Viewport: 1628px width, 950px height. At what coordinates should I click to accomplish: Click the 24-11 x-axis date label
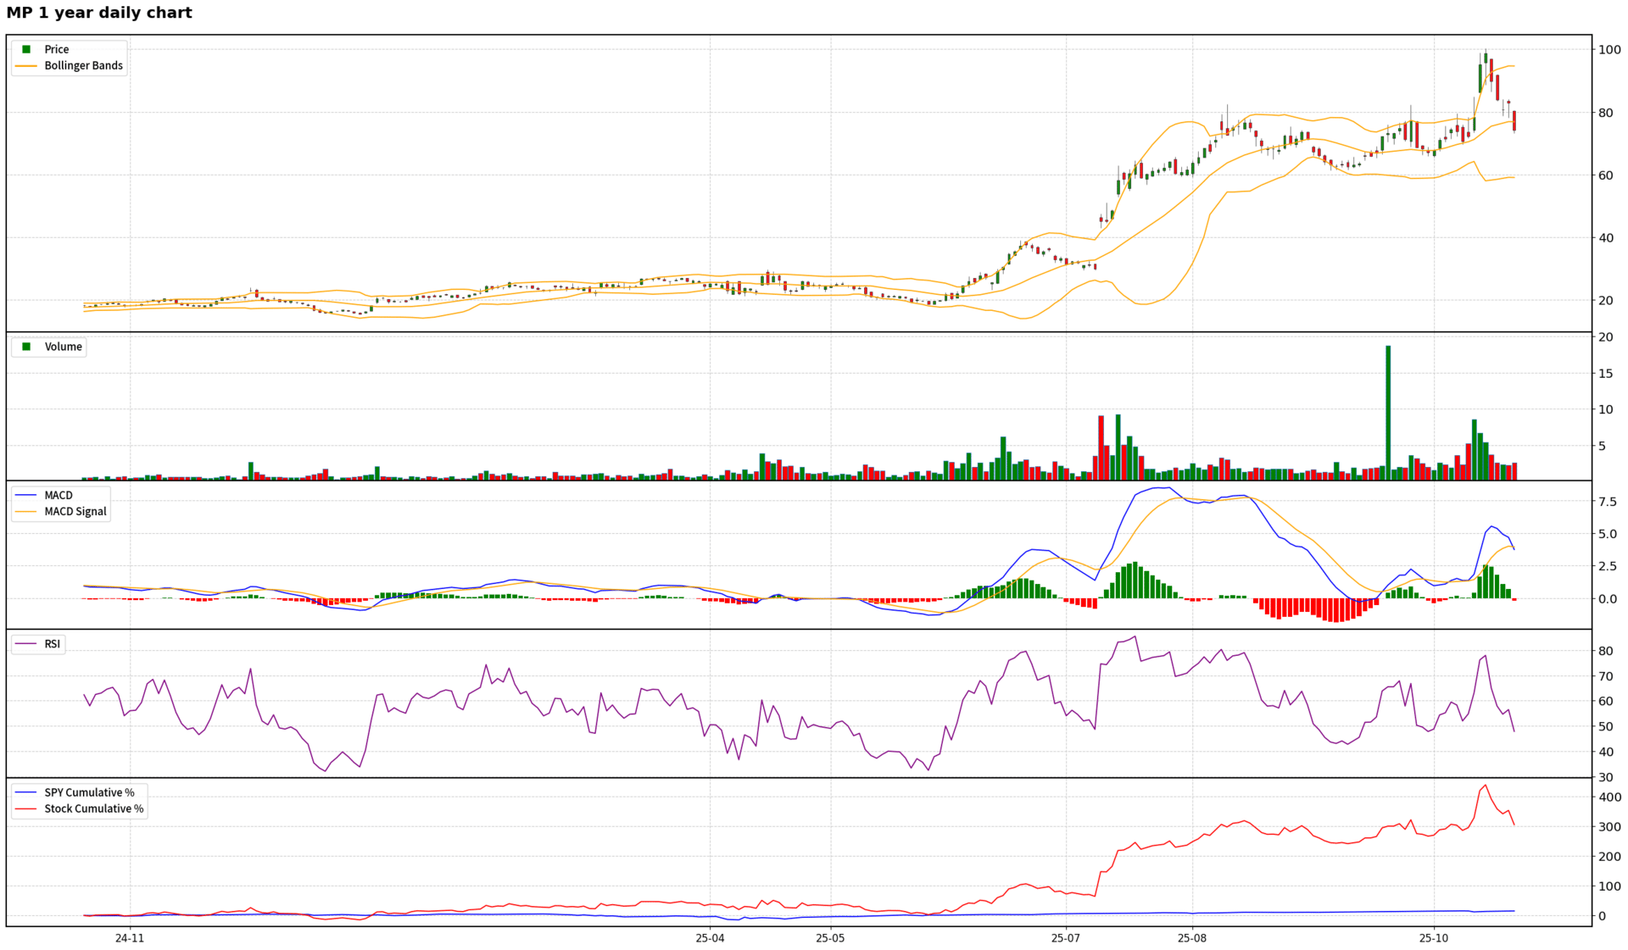click(130, 937)
